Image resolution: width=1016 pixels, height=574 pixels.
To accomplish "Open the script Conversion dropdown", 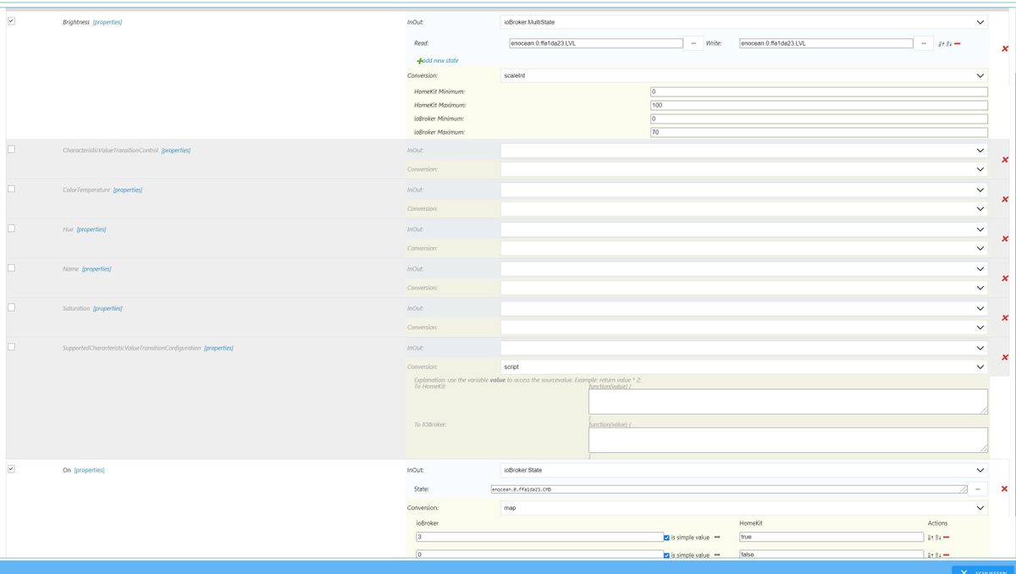I will 744,367.
